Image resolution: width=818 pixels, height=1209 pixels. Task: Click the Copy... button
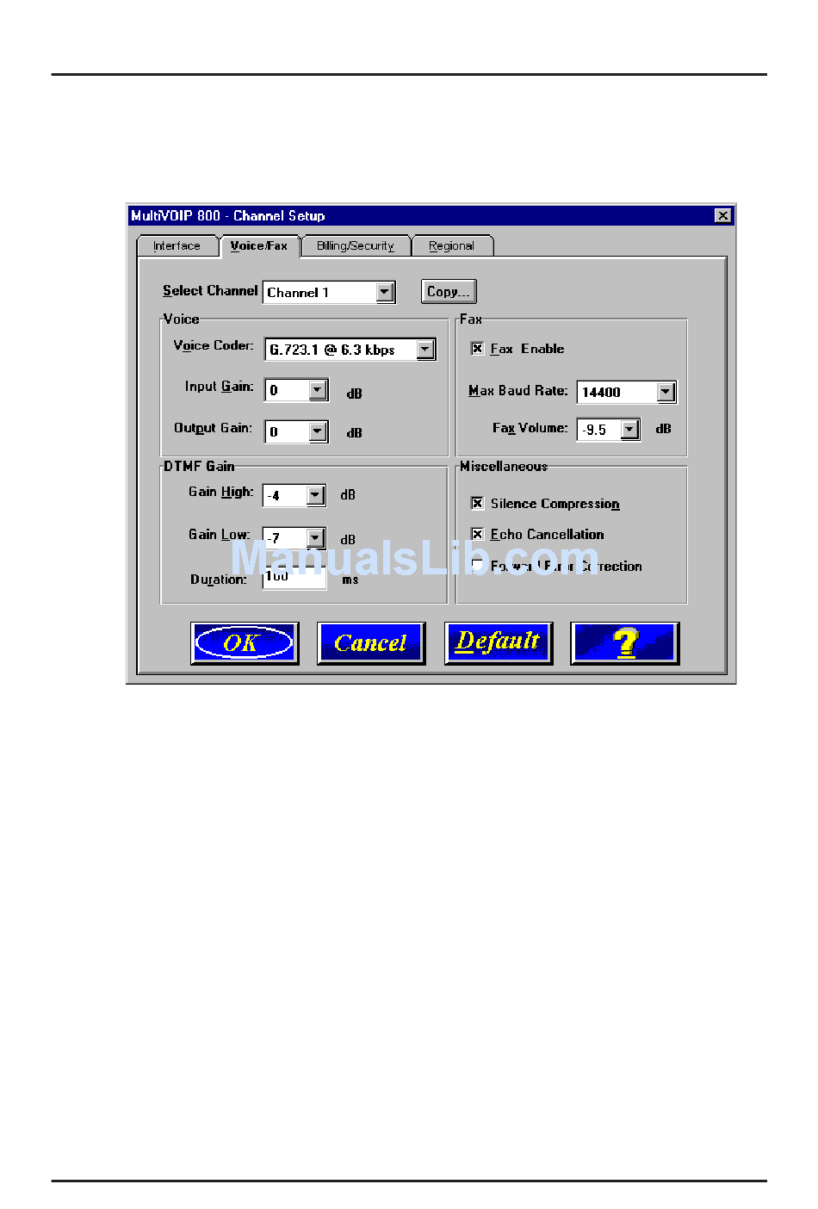click(449, 292)
